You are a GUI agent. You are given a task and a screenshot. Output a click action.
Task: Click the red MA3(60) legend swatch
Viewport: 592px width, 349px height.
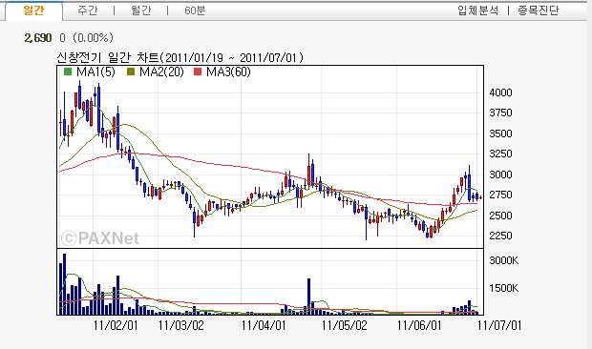198,72
